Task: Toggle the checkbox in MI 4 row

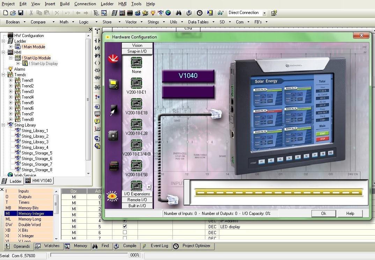Action: coord(125,221)
